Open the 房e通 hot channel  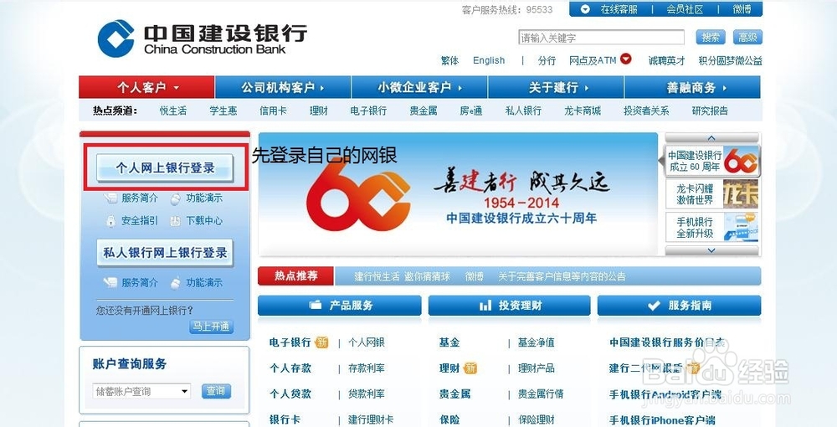[470, 111]
